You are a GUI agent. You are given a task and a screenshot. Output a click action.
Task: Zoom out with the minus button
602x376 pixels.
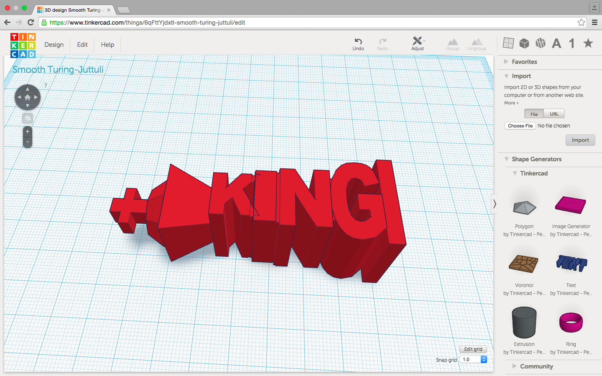pyautogui.click(x=28, y=142)
